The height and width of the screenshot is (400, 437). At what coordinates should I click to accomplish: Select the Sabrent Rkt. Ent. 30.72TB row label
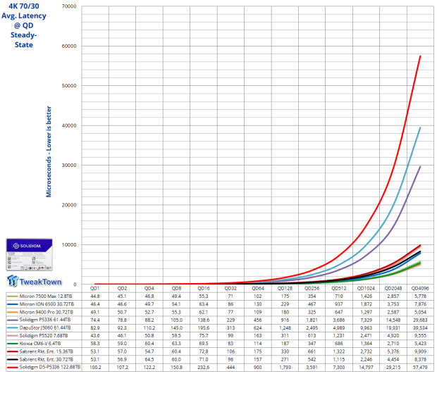[x=47, y=359]
